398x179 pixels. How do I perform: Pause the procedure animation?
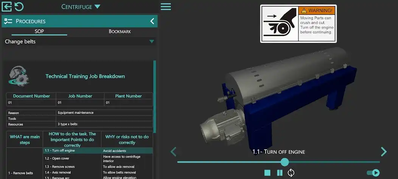click(x=280, y=173)
